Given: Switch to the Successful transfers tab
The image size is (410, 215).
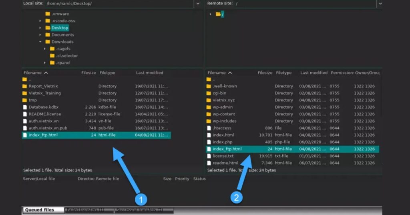Looking at the screenshot, I should (144, 210).
